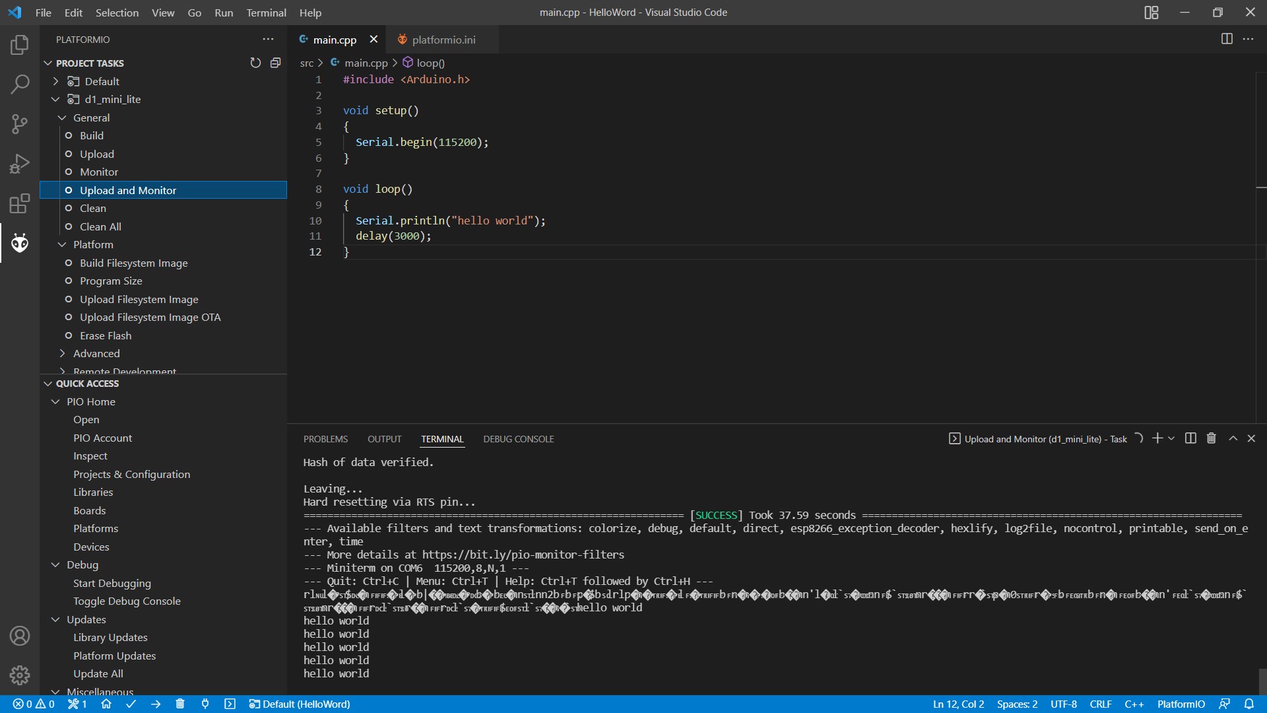Viewport: 1267px width, 713px height.
Task: Open the Selection menu
Action: (117, 13)
